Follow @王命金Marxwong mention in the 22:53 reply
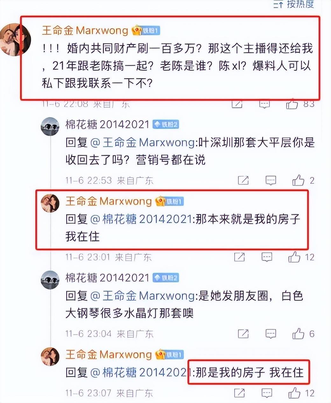The height and width of the screenshot is (403, 331). click(x=143, y=142)
